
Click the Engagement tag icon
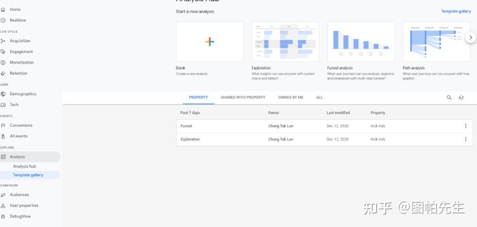pyautogui.click(x=3, y=52)
